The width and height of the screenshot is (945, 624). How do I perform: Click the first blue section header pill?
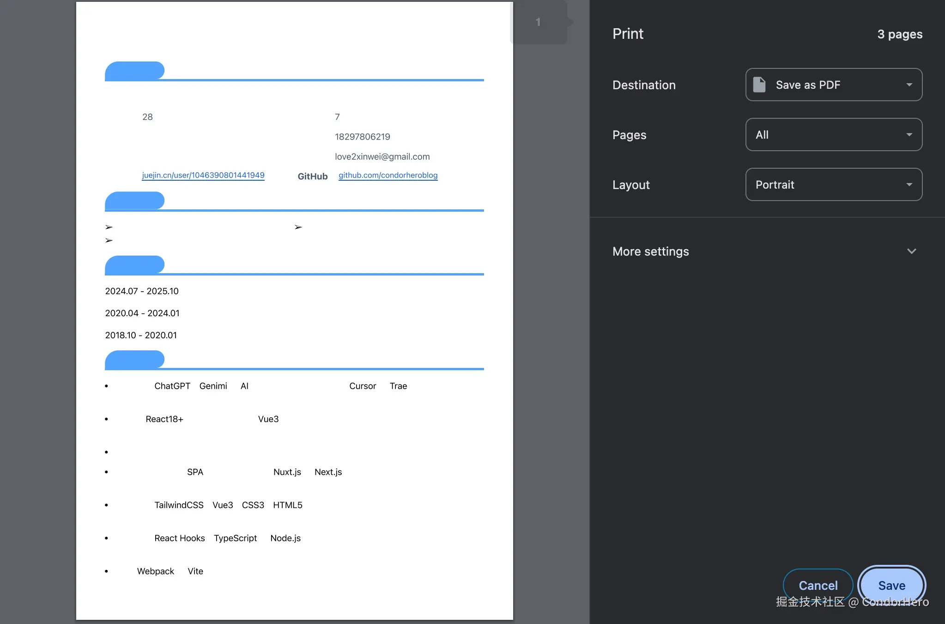pos(135,71)
